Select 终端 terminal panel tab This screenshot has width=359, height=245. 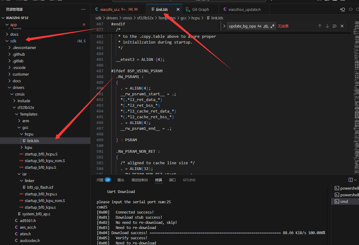(158, 180)
